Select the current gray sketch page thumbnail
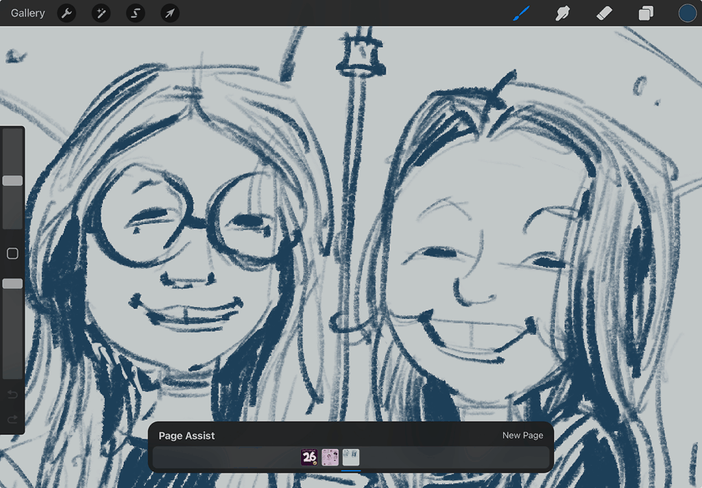The image size is (702, 488). tap(351, 457)
